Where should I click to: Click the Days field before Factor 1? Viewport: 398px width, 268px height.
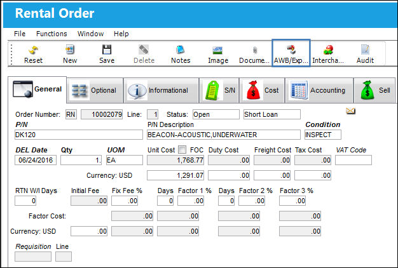point(165,201)
